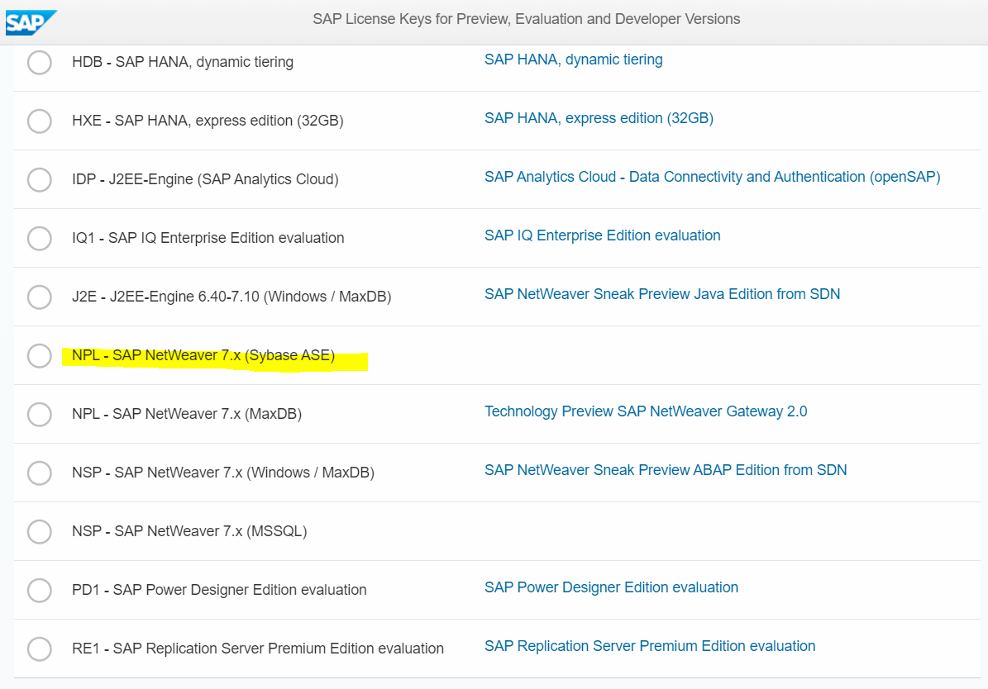Click RE1 - SAP Replication Server Premium Edition label

pyautogui.click(x=258, y=649)
